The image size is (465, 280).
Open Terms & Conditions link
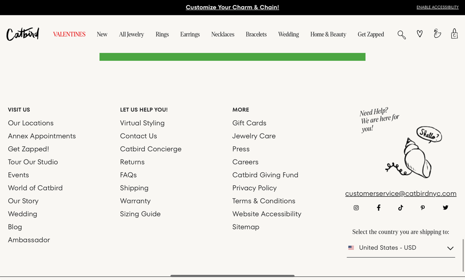click(264, 201)
